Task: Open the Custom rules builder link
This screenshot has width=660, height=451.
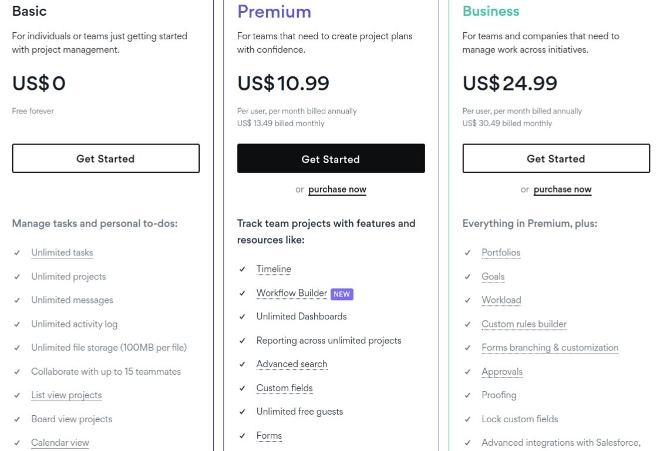Action: (524, 324)
